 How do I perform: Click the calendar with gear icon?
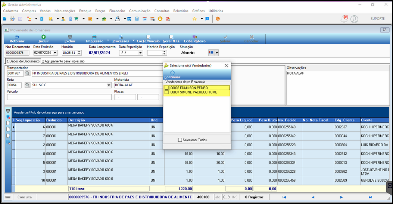point(152,19)
